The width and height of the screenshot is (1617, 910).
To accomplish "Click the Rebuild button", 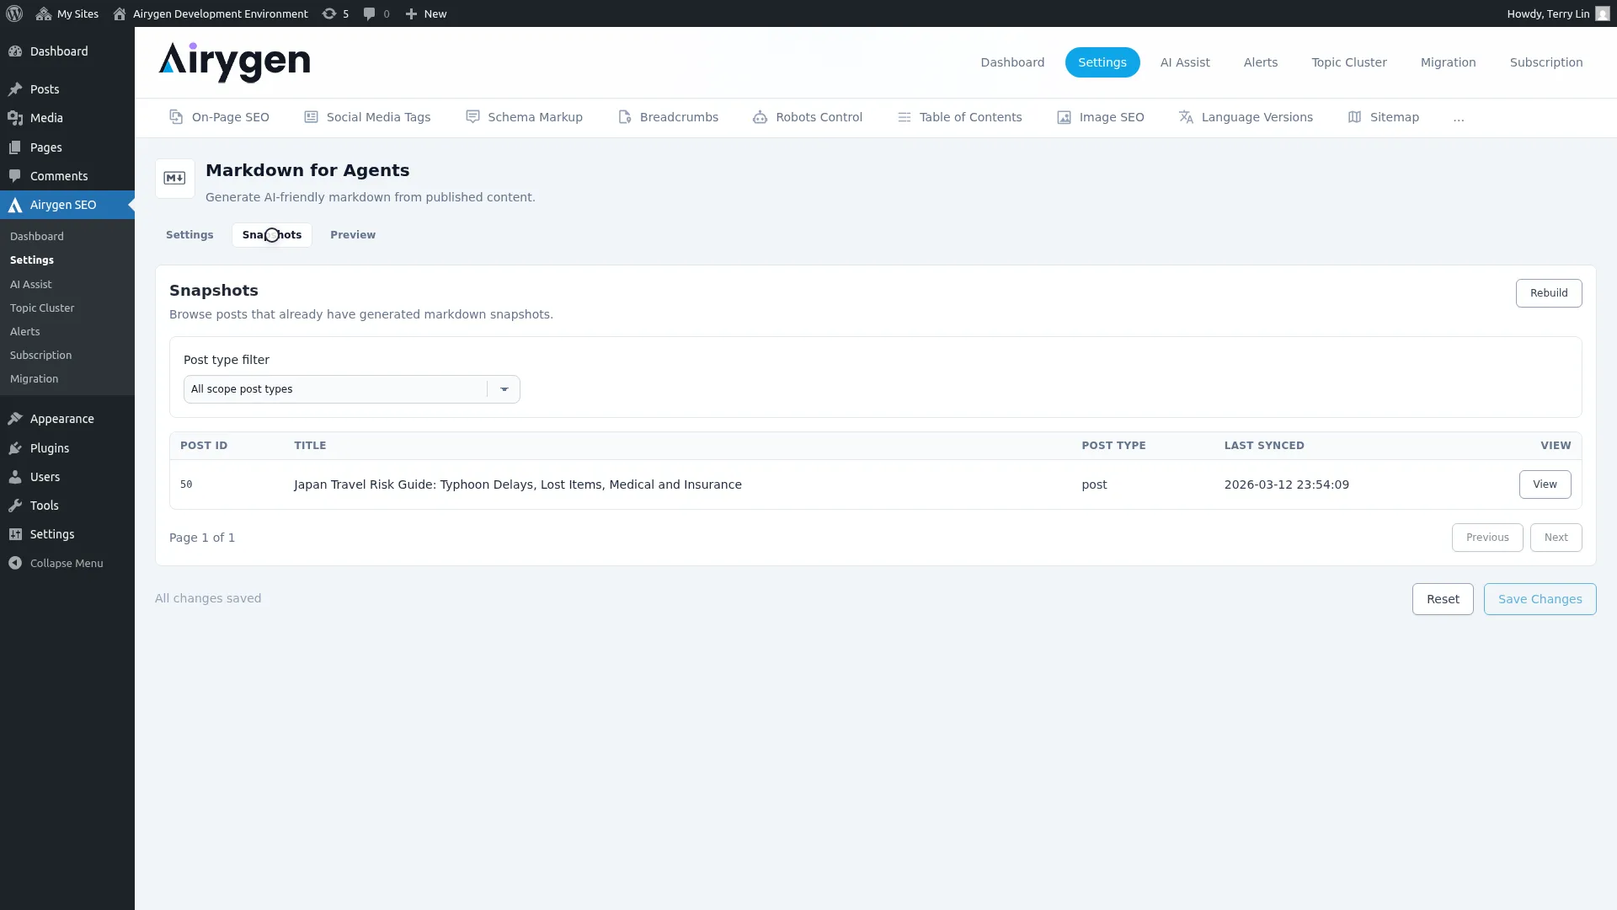I will [x=1549, y=293].
